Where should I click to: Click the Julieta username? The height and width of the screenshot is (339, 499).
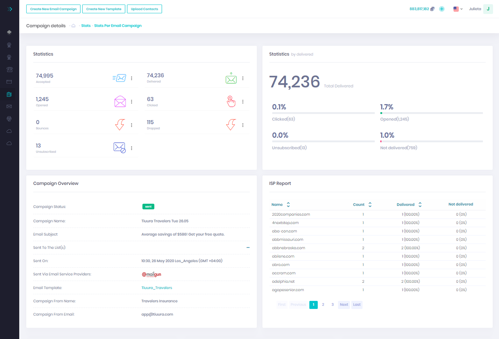click(475, 9)
